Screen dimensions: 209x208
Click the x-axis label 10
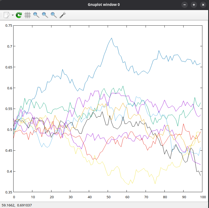coord(33,197)
